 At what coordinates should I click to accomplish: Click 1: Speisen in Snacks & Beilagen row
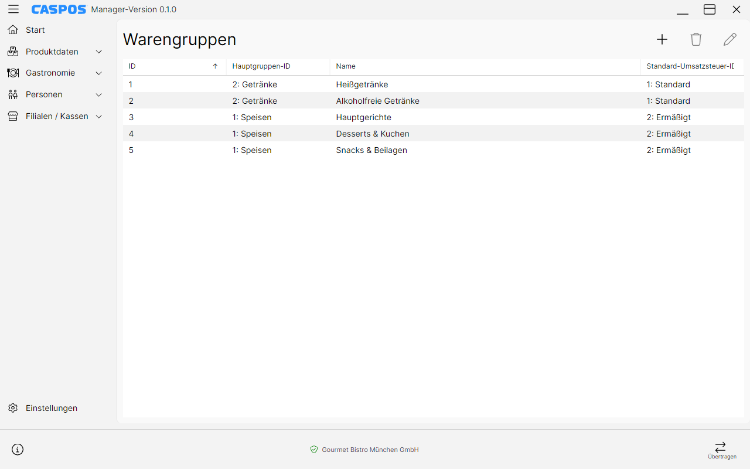(x=252, y=150)
